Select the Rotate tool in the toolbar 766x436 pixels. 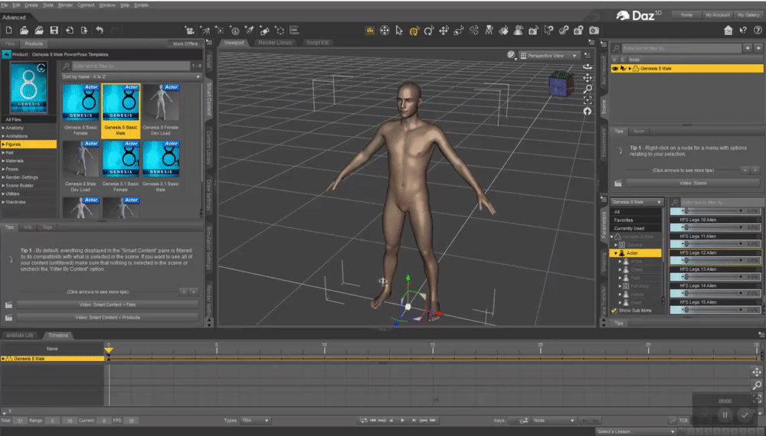click(x=429, y=31)
